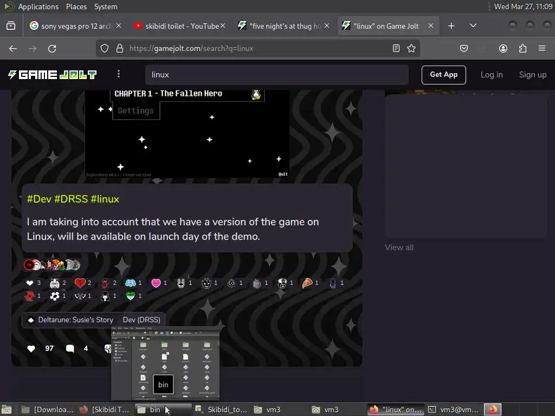This screenshot has height=416, width=555.
Task: Click the show desktop taskbar icon
Action: 7,409
